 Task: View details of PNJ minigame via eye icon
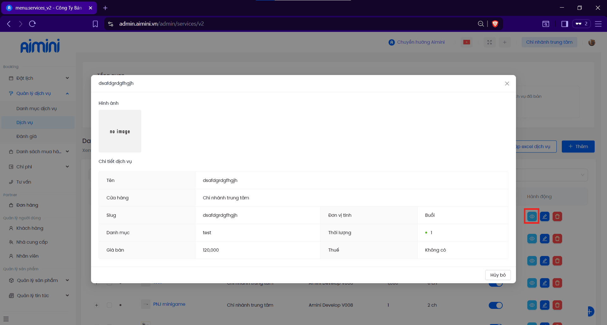(532, 305)
